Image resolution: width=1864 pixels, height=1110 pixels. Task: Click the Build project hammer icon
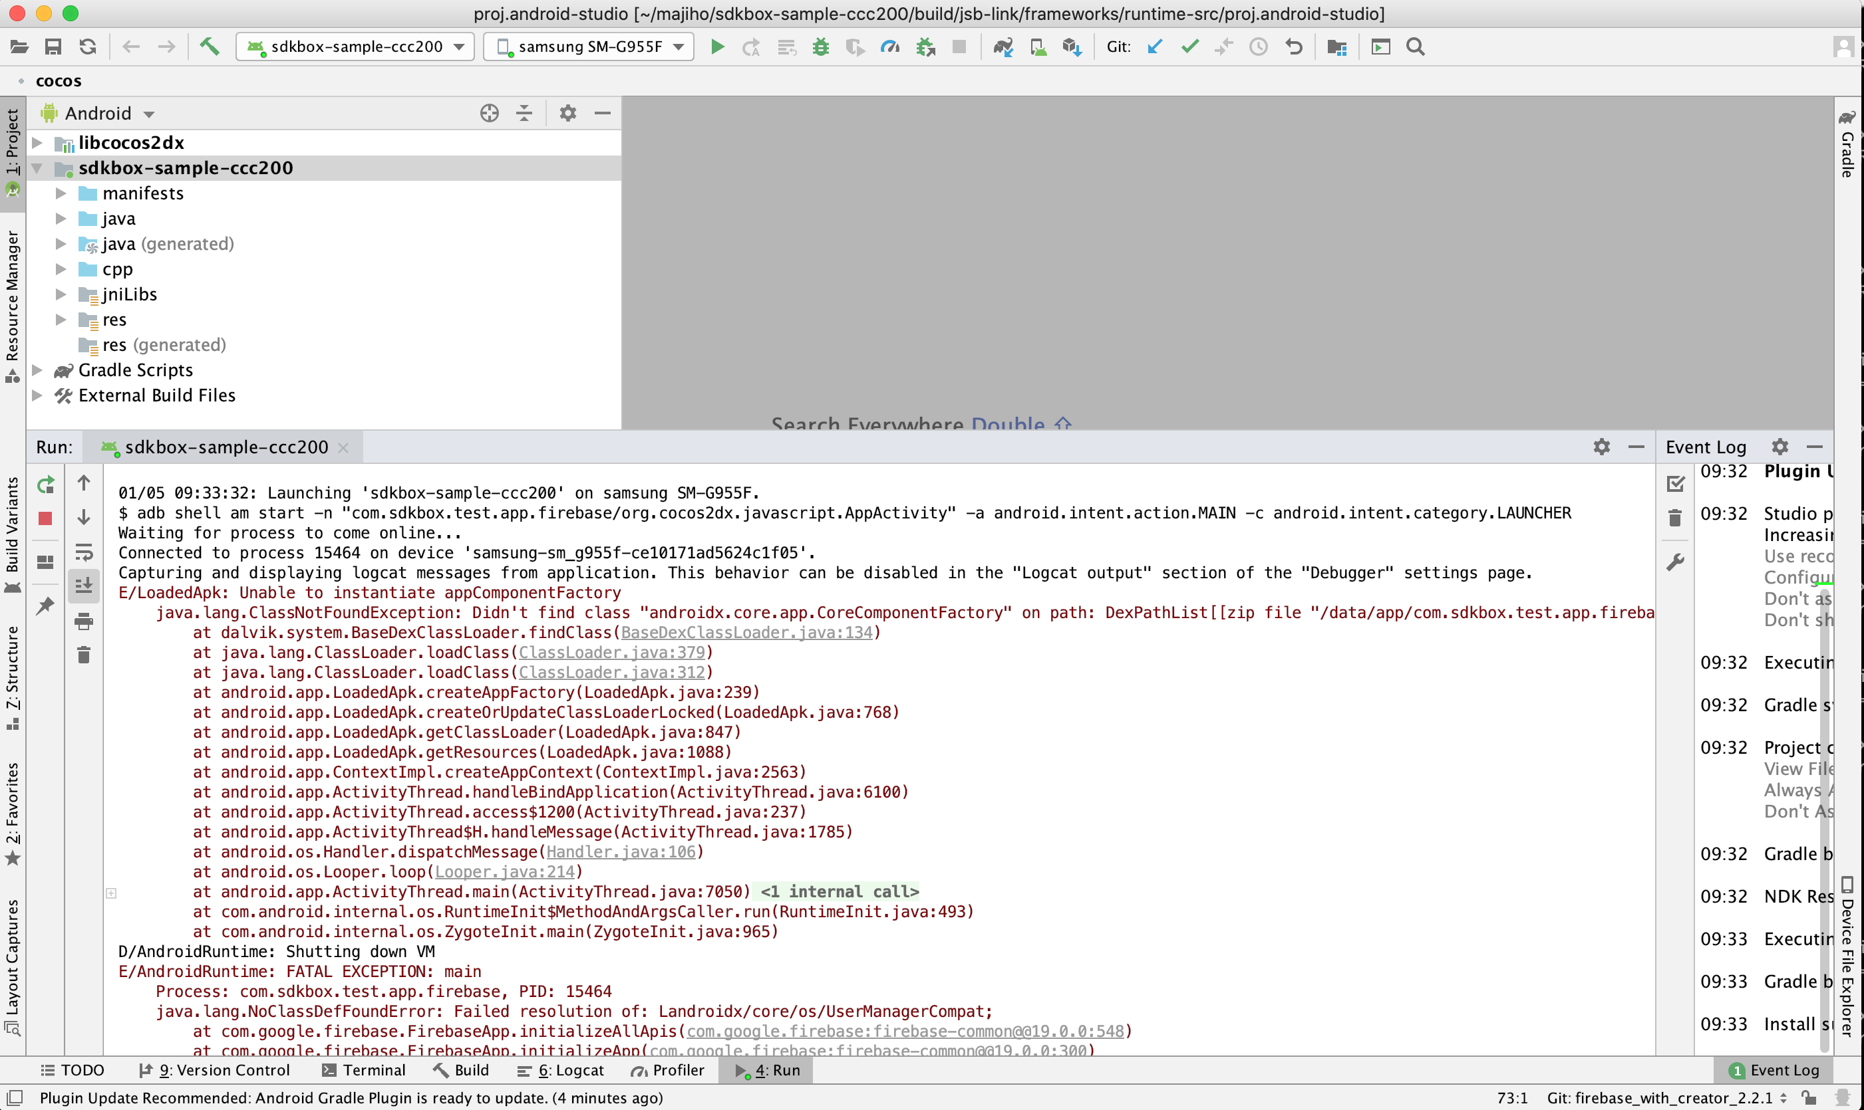pyautogui.click(x=210, y=47)
